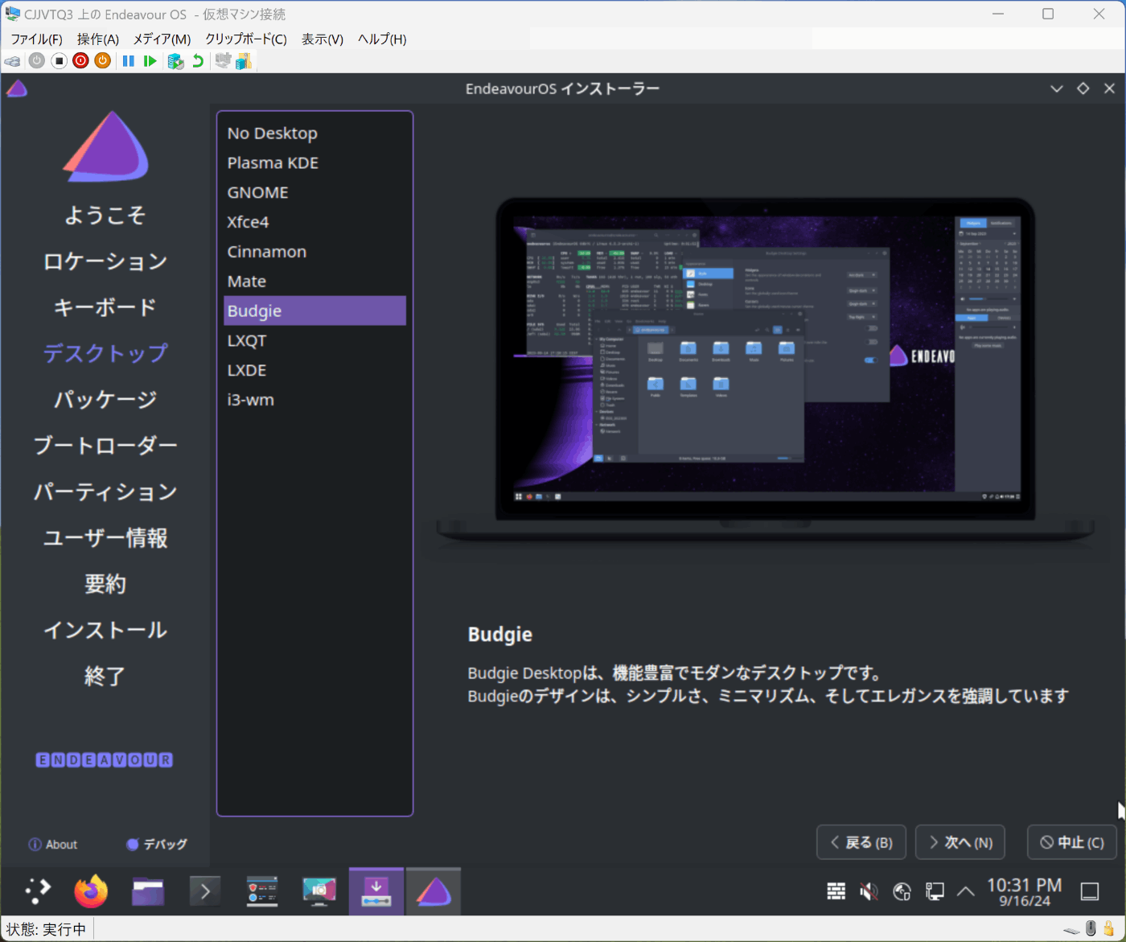Click the show desktop icon beside the clock
Image resolution: width=1126 pixels, height=942 pixels.
(x=1090, y=891)
